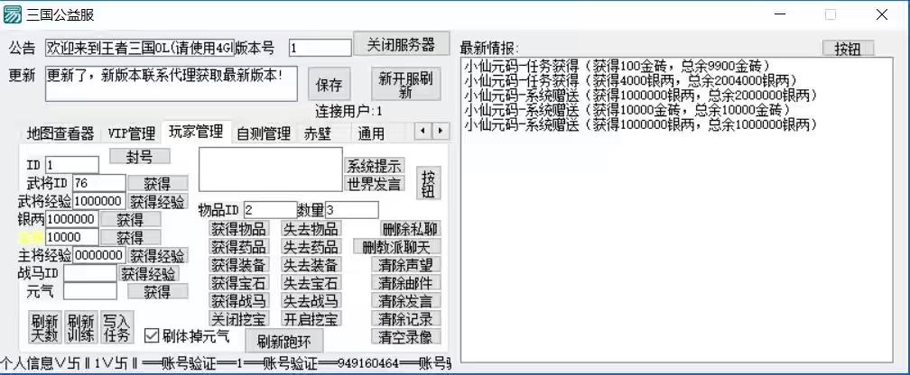Click the 三国公益服 app icon in title bar
910x375 pixels.
pos(13,14)
